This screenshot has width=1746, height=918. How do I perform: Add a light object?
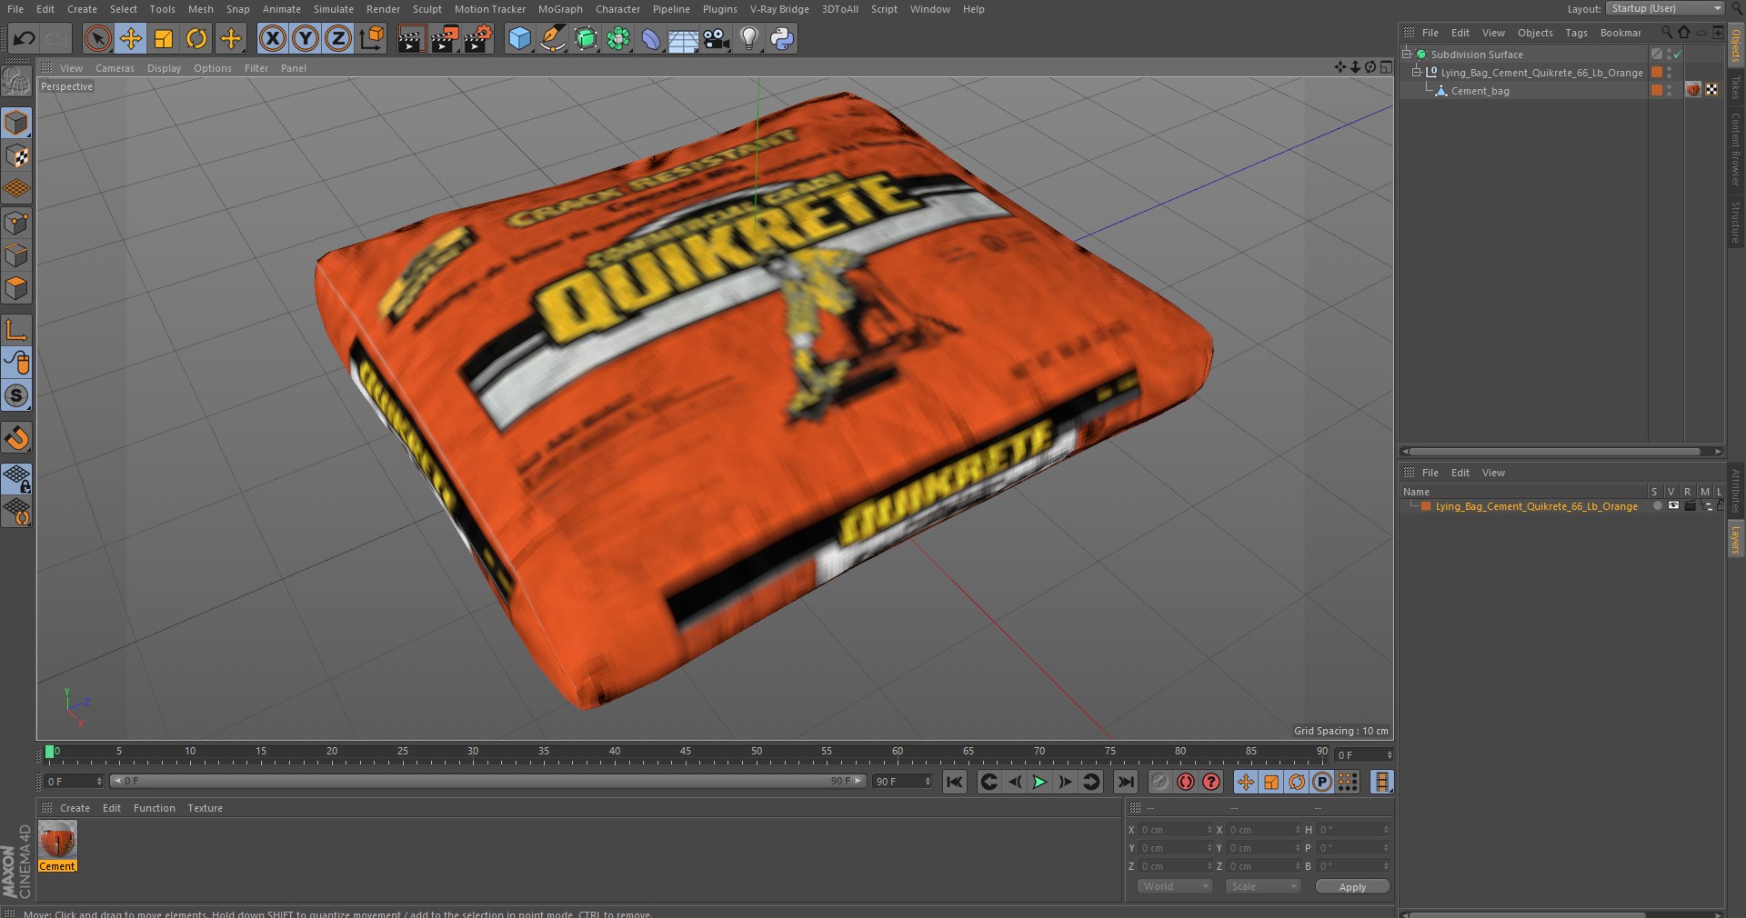click(x=749, y=38)
